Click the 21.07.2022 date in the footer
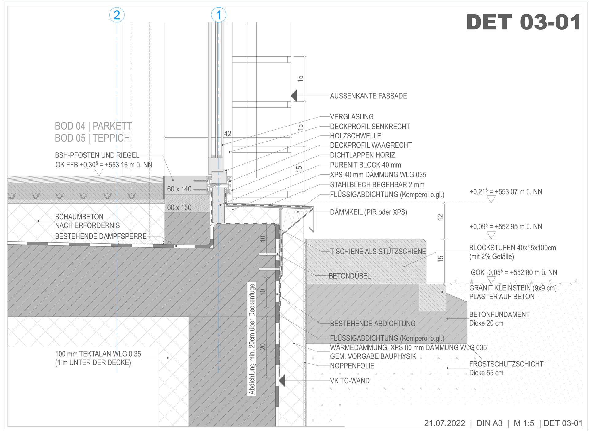The height and width of the screenshot is (432, 589). click(x=445, y=423)
